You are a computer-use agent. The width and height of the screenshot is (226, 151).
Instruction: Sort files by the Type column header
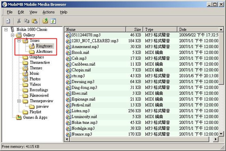[x=160, y=29]
